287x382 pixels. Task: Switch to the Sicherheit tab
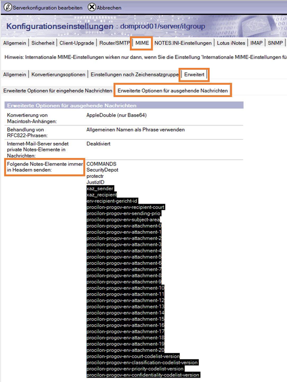pos(43,43)
